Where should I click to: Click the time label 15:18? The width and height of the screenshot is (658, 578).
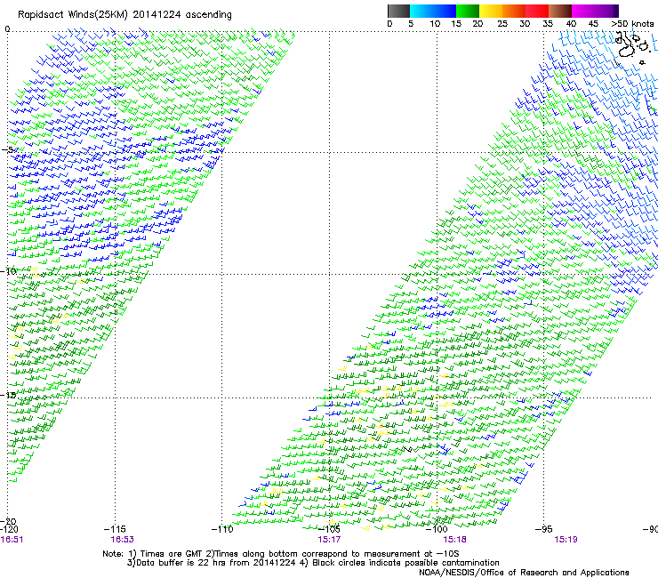pos(455,540)
